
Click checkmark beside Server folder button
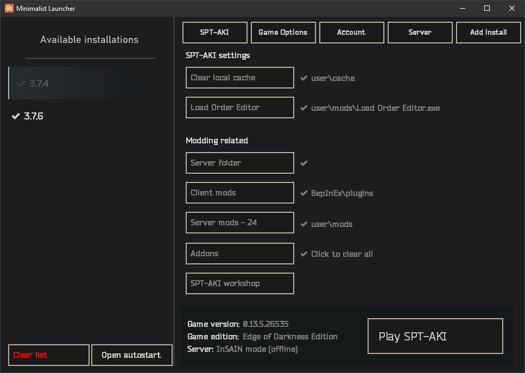[304, 163]
